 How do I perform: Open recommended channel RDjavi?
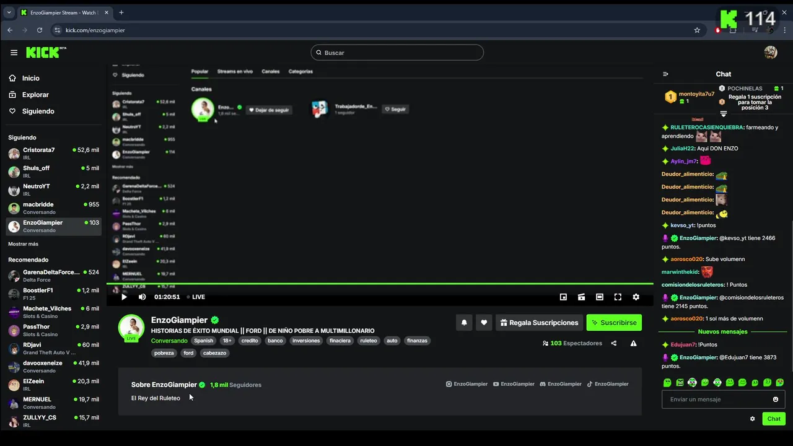(53, 348)
